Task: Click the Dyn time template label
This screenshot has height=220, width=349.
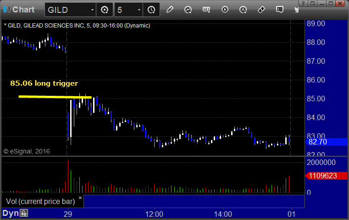Action: click(x=11, y=213)
